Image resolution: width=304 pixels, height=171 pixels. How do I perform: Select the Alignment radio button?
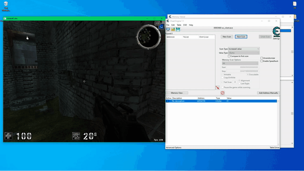coord(239,80)
